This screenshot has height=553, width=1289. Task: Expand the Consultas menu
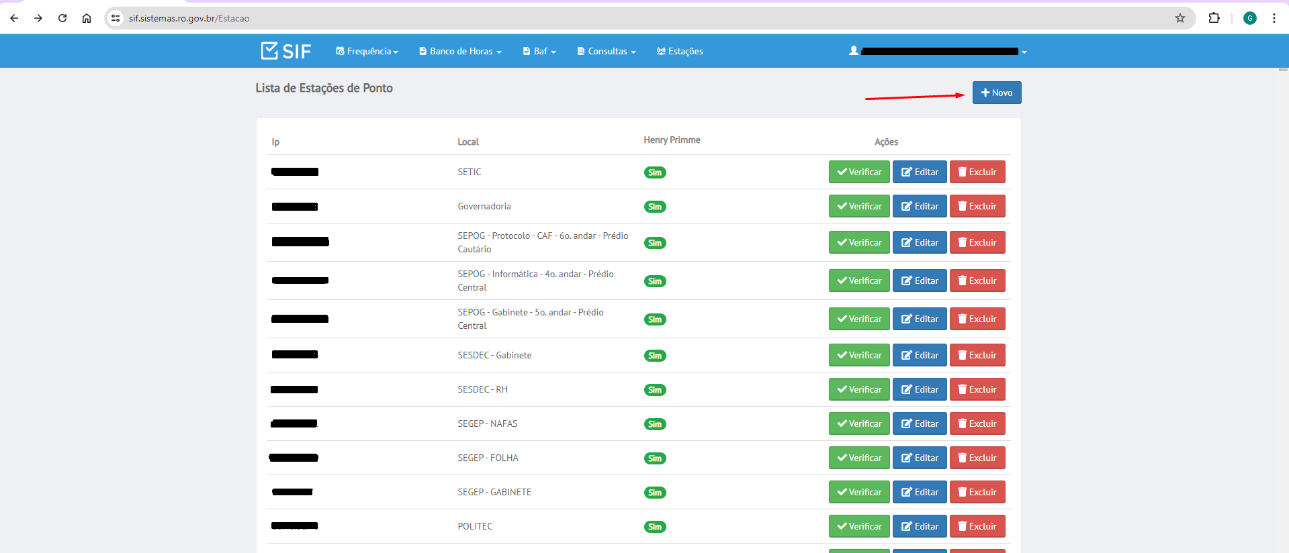point(607,51)
